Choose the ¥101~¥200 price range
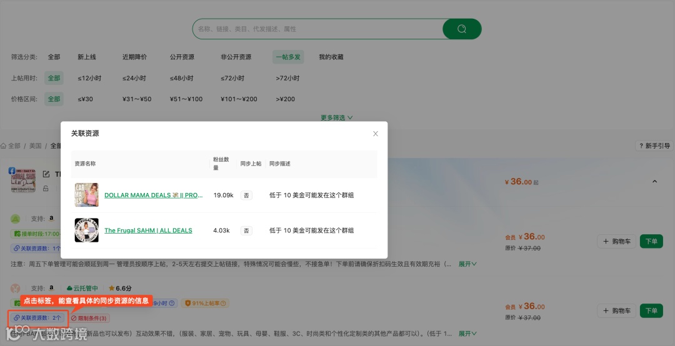The height and width of the screenshot is (346, 675). pyautogui.click(x=239, y=99)
